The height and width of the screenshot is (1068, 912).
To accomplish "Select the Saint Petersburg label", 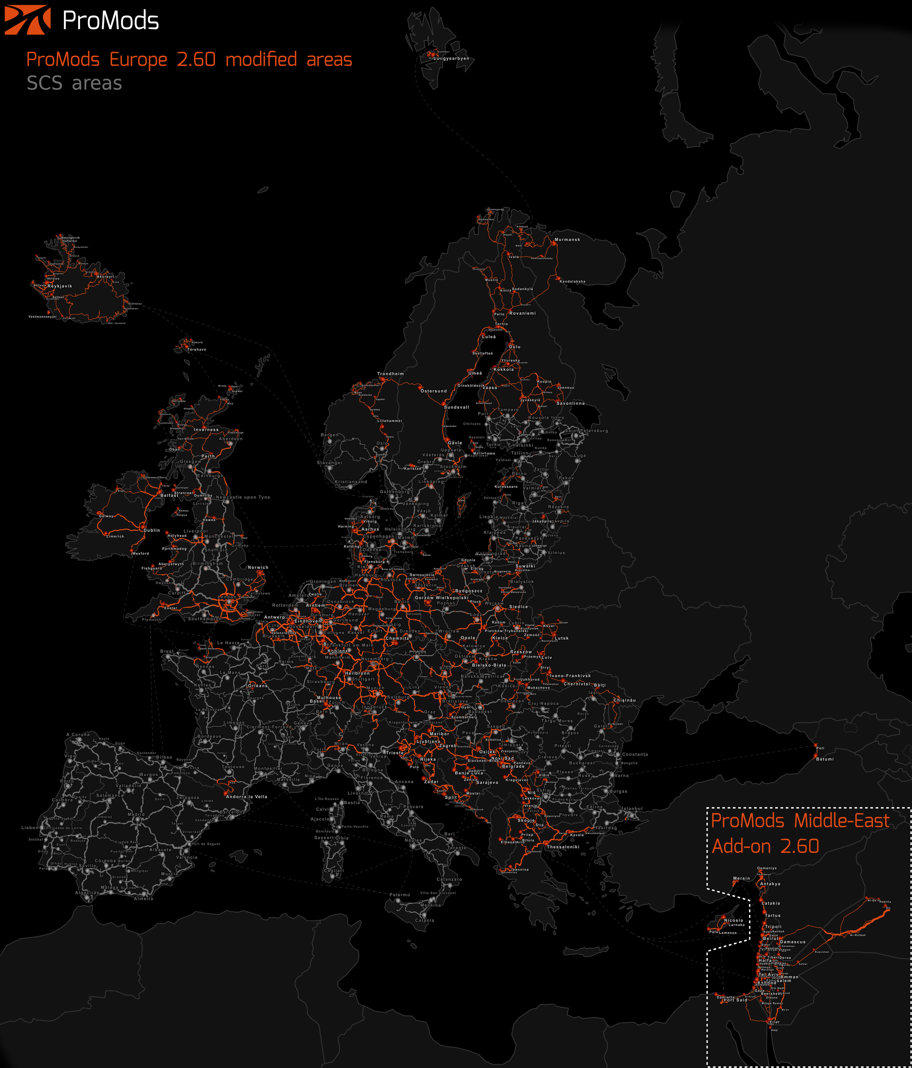I will click(587, 430).
